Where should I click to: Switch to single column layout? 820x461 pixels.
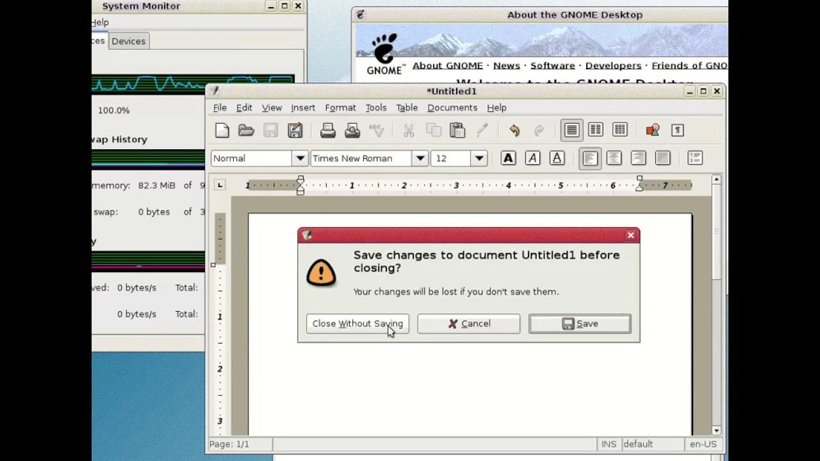pyautogui.click(x=571, y=131)
